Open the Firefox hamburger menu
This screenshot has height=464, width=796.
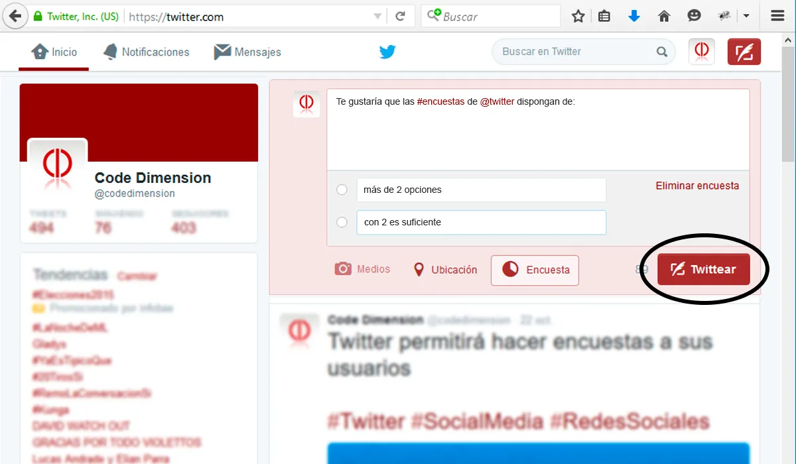pos(778,17)
